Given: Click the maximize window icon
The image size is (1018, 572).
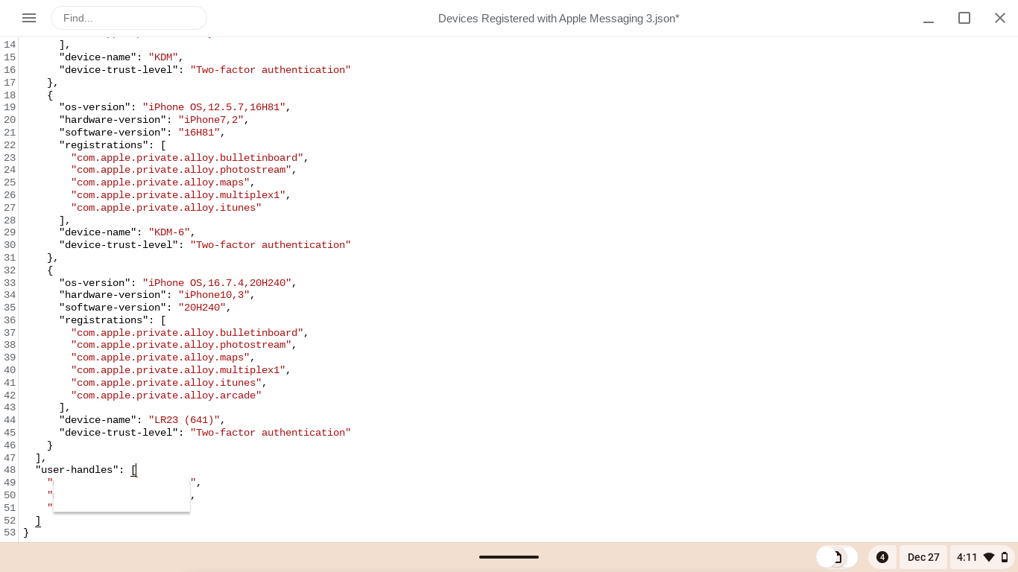Looking at the screenshot, I should point(964,18).
